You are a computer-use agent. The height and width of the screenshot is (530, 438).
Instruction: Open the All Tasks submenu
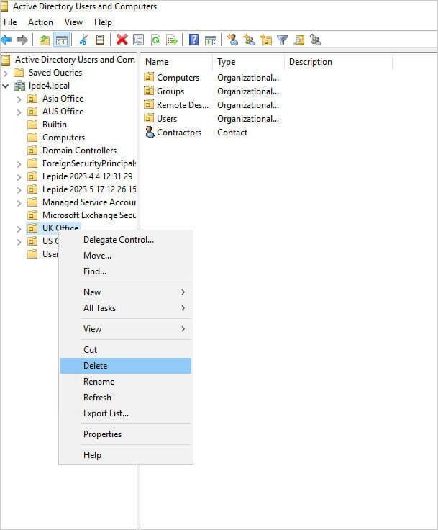coord(126,308)
